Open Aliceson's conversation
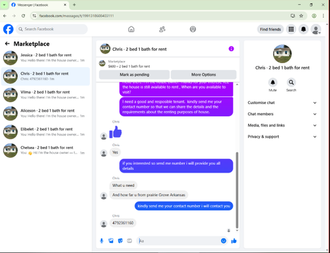The height and width of the screenshot is (253, 330). pos(46,113)
